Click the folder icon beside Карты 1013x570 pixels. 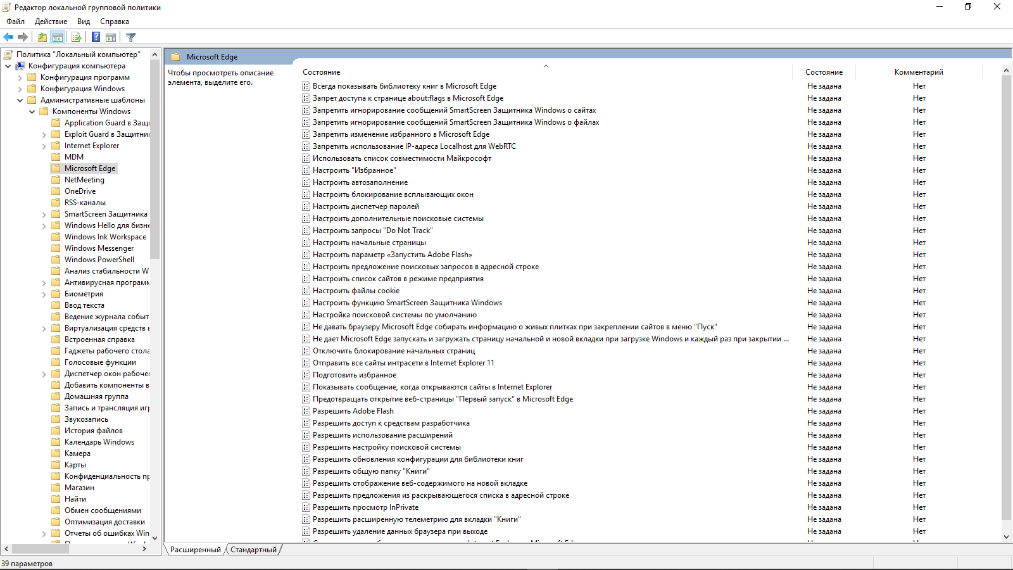56,465
